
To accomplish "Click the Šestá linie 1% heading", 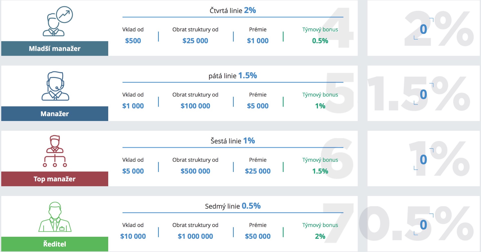I will click(233, 141).
